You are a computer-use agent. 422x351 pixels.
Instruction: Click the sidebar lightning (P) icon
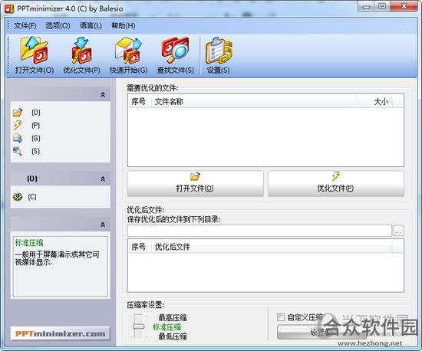tap(18, 125)
